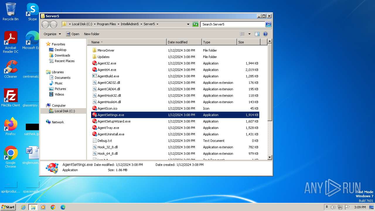Screen dimensions: 375x211
Task: Launch Google Chrome from desktop
Action: point(11,157)
